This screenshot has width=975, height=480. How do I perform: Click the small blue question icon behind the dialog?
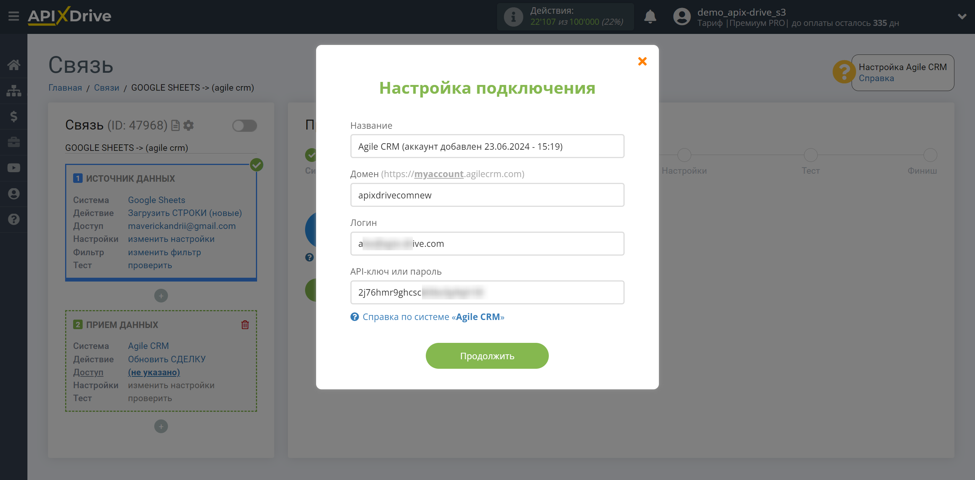pyautogui.click(x=309, y=258)
